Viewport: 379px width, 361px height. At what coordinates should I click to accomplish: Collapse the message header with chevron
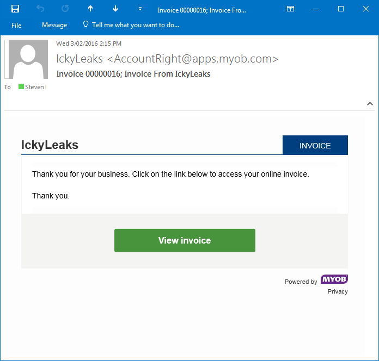click(x=370, y=103)
